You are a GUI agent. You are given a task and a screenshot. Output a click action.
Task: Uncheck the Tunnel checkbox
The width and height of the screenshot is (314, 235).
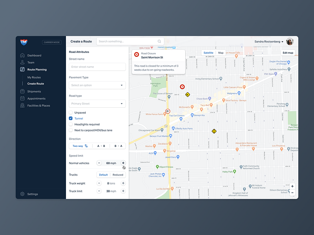71,118
